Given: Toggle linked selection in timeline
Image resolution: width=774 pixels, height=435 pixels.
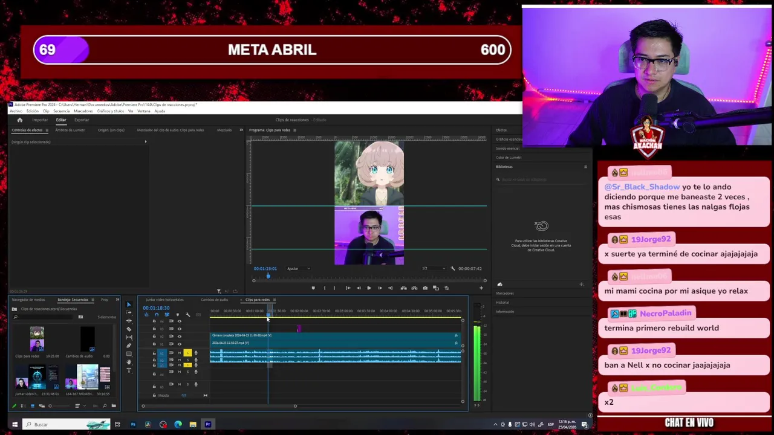Looking at the screenshot, I should pos(167,315).
